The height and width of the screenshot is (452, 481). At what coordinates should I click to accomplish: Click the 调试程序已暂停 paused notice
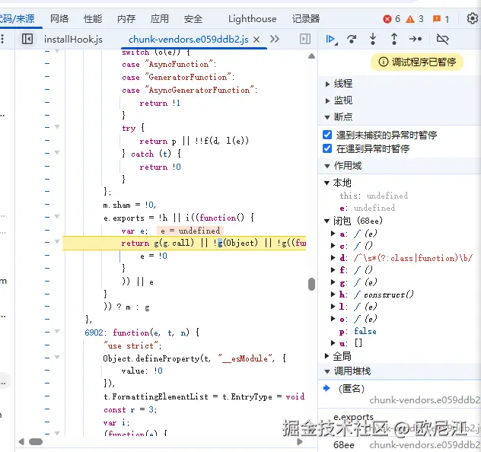click(x=417, y=62)
